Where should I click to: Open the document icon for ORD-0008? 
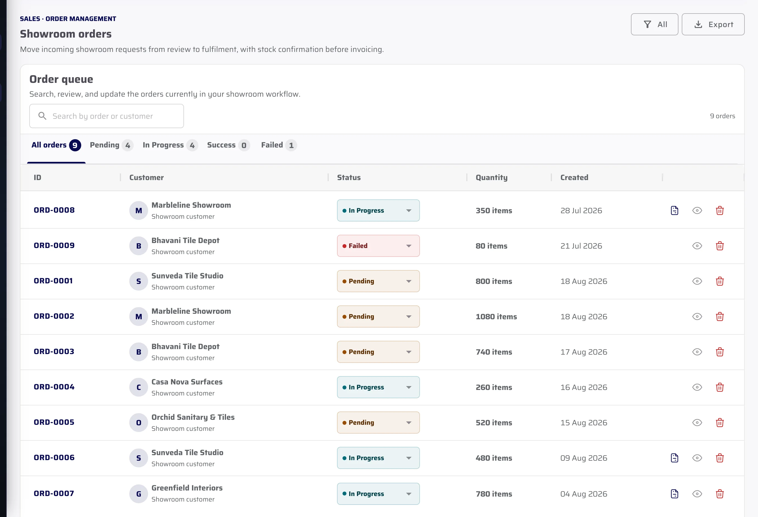click(674, 210)
